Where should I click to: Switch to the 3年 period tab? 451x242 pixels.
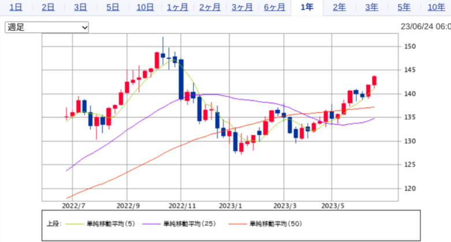click(372, 7)
